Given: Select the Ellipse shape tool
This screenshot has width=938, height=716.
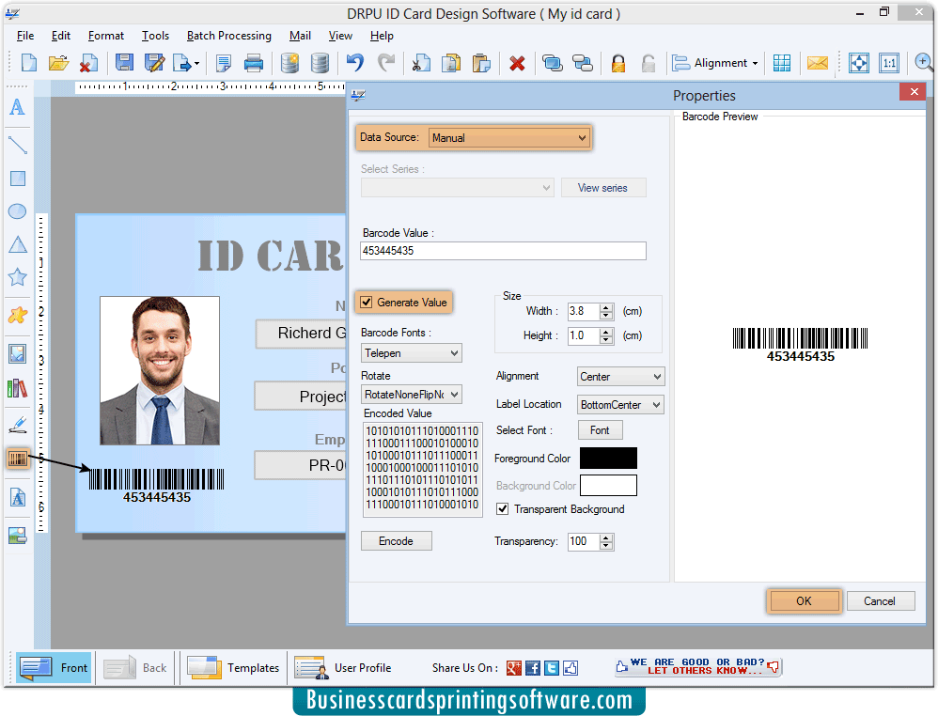Looking at the screenshot, I should (x=17, y=211).
